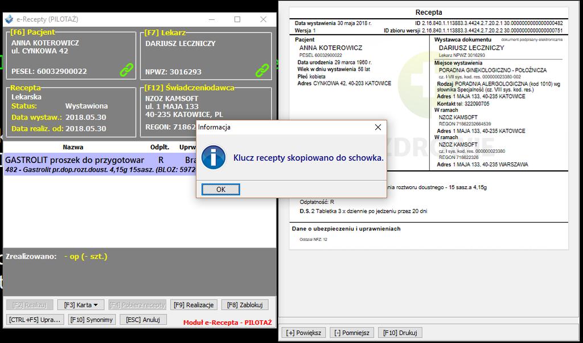The height and width of the screenshot is (343, 583).
Task: Click the Nazwa column header
Action: click(x=73, y=148)
